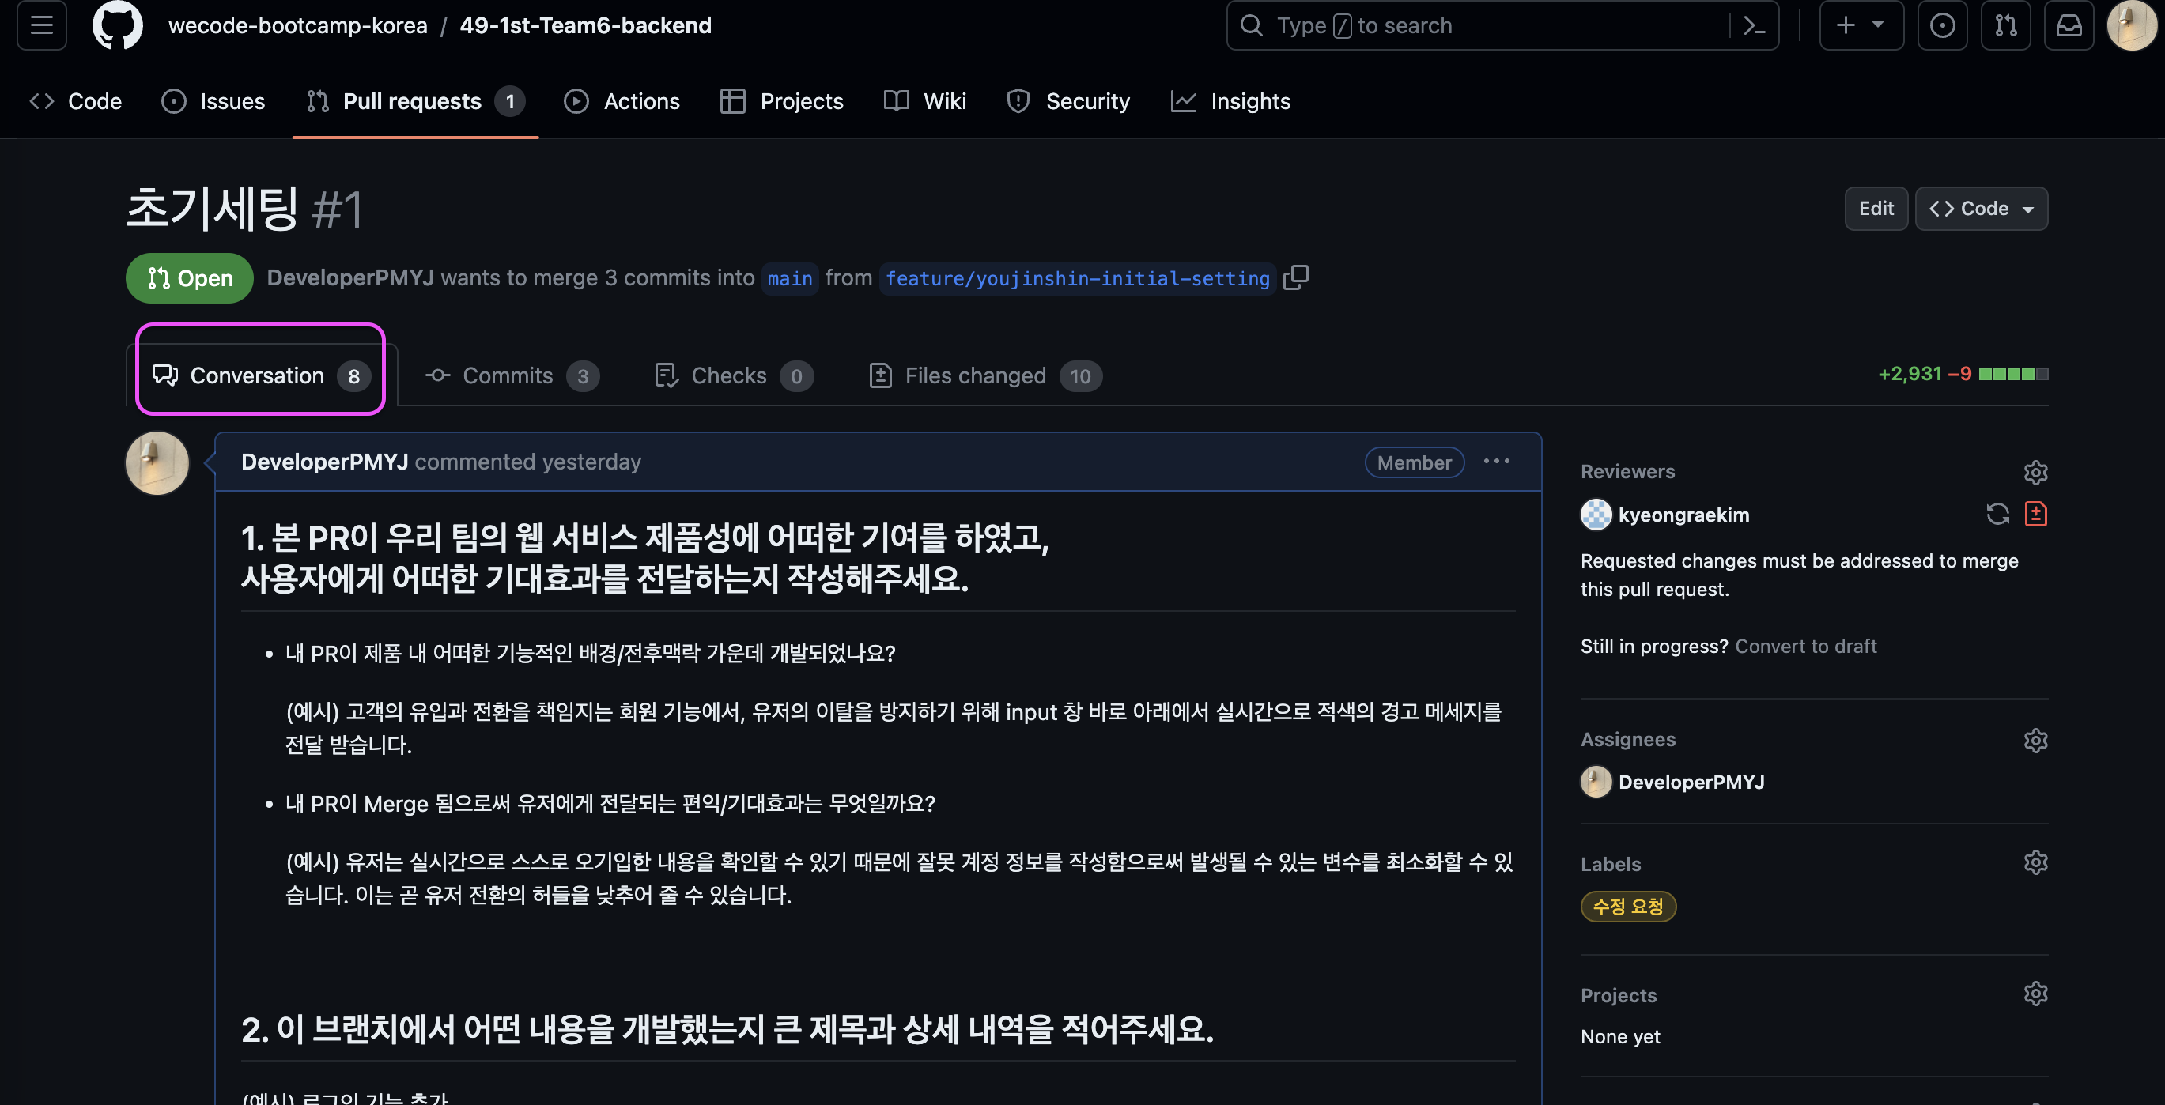Viewport: 2165px width, 1105px height.
Task: View kyeongraekim's requested changes review icon
Action: point(2035,514)
